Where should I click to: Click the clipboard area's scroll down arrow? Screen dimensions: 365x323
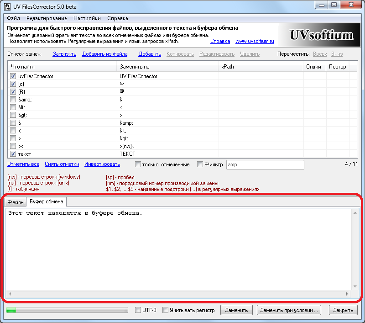coord(355,286)
